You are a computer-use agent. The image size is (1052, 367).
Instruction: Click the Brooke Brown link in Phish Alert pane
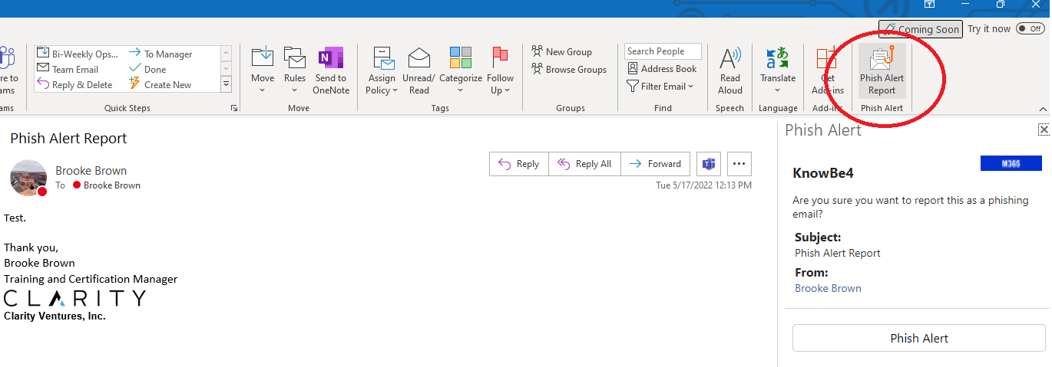coord(828,288)
